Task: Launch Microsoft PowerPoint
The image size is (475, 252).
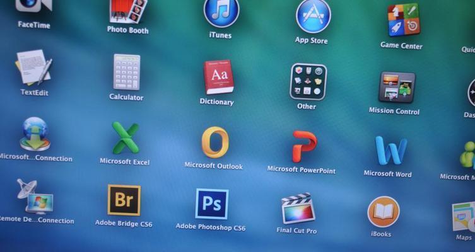Action: [304, 146]
